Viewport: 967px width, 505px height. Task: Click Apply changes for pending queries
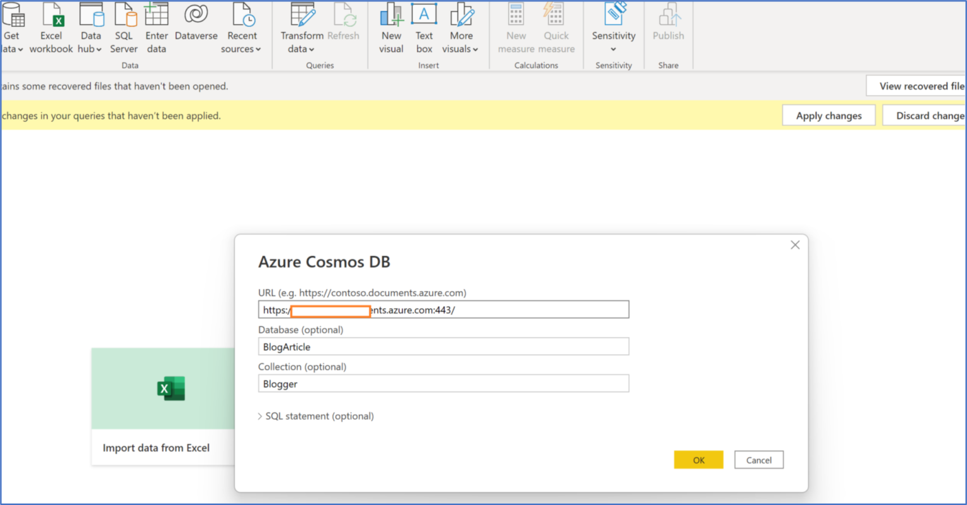[828, 115]
